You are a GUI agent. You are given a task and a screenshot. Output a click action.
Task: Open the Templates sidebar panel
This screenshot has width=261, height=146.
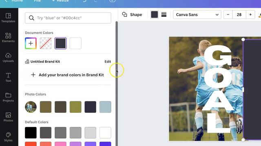click(8, 18)
